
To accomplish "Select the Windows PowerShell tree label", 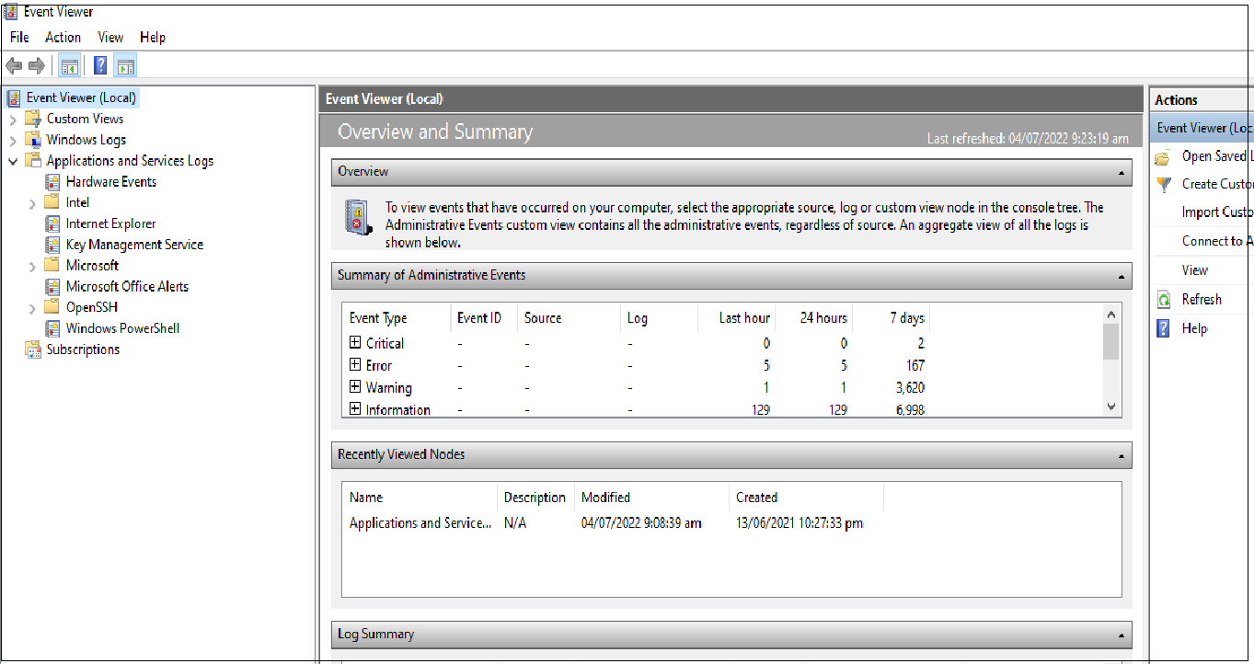I will (x=122, y=328).
